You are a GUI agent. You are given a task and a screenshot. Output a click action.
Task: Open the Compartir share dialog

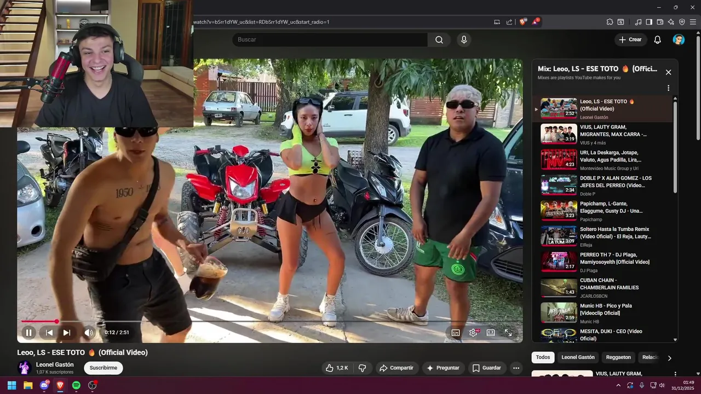click(x=397, y=368)
